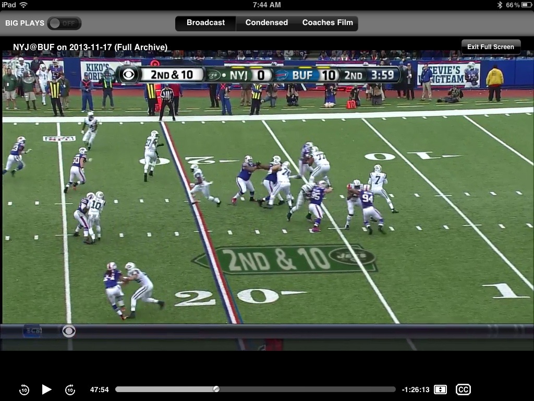Tap the 7:44 AM clock
The height and width of the screenshot is (401, 534).
(266, 5)
